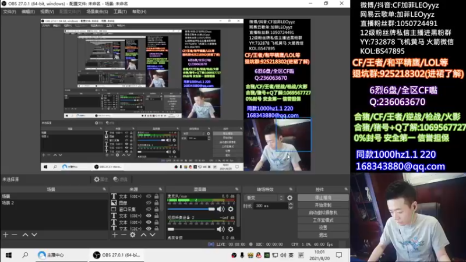This screenshot has width=466, height=262.
Task: Click the 滤镜 filters button above the panels
Action: [121, 179]
